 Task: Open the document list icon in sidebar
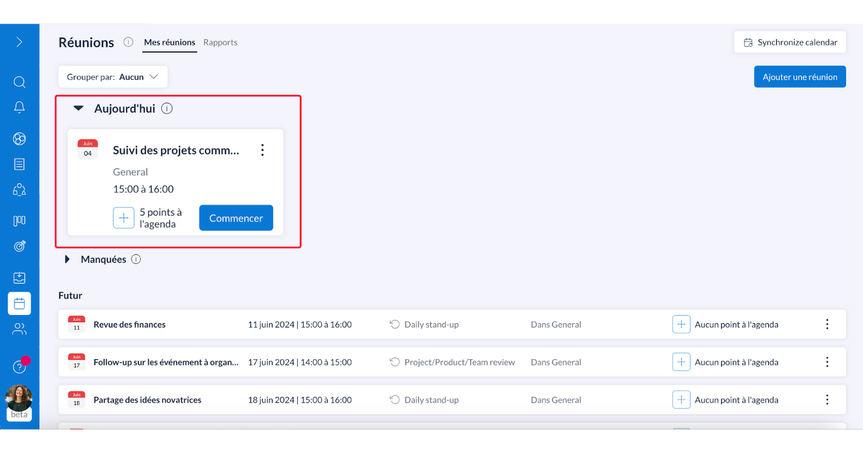pos(19,164)
